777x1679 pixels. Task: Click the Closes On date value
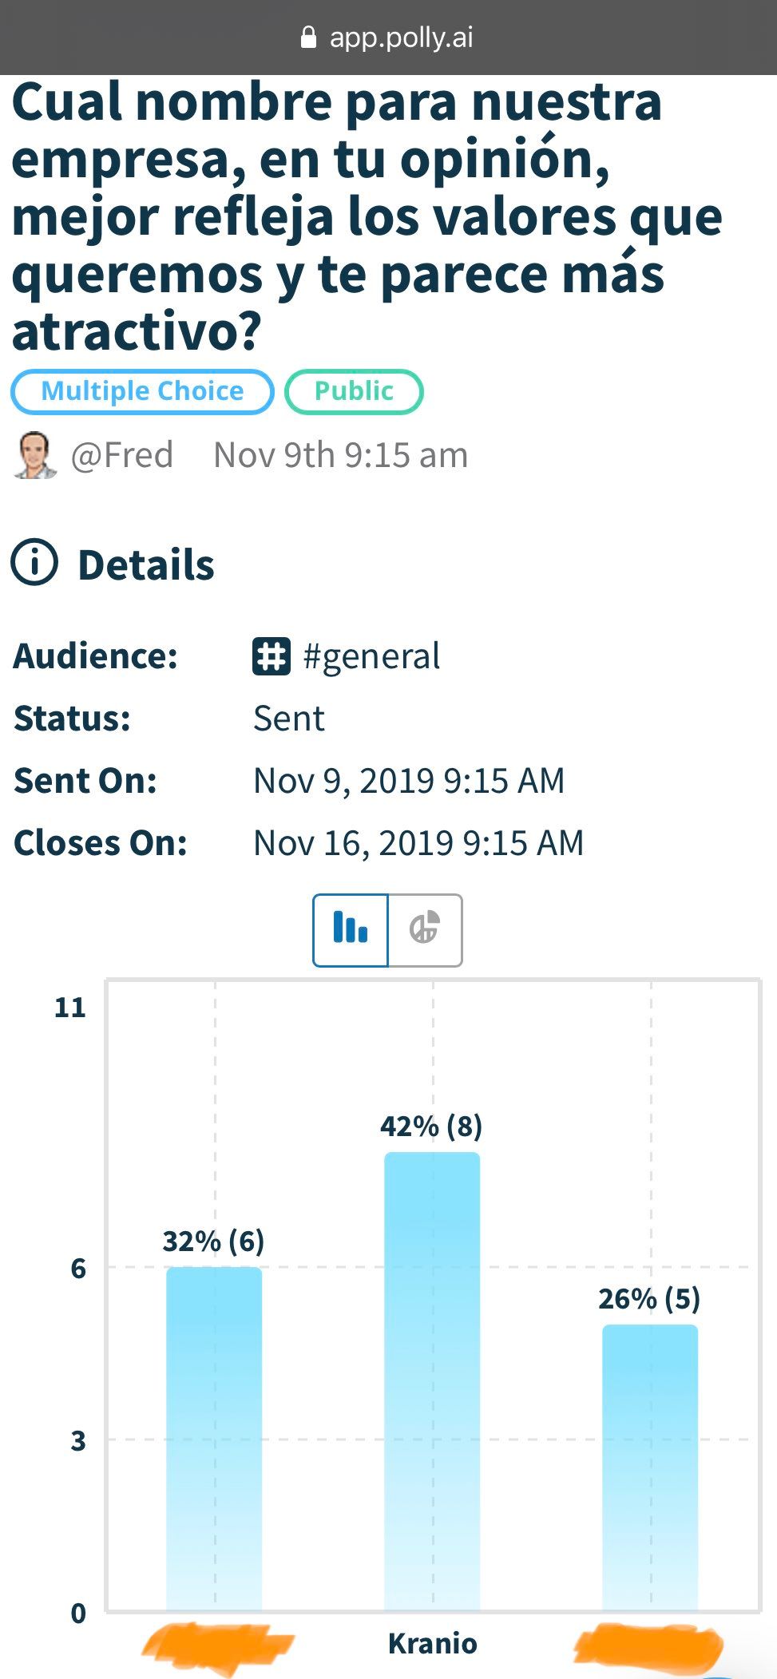tap(418, 843)
